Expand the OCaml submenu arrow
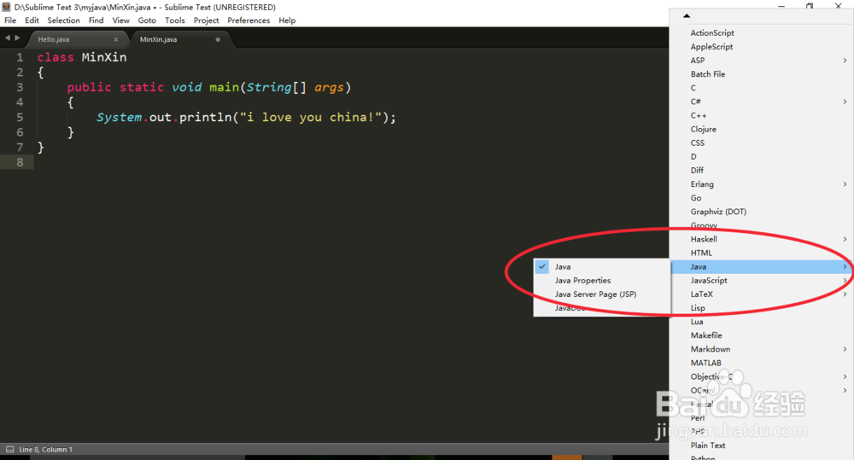This screenshot has height=460, width=854. [x=845, y=390]
